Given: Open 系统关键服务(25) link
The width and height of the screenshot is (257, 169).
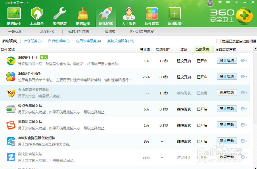Looking at the screenshot, I should [121, 41].
